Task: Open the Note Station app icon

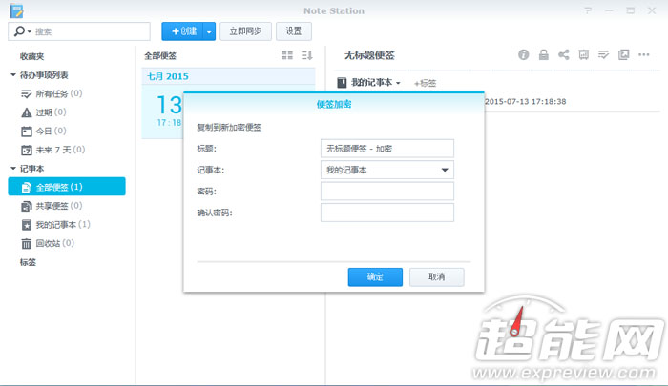Action: [16, 10]
